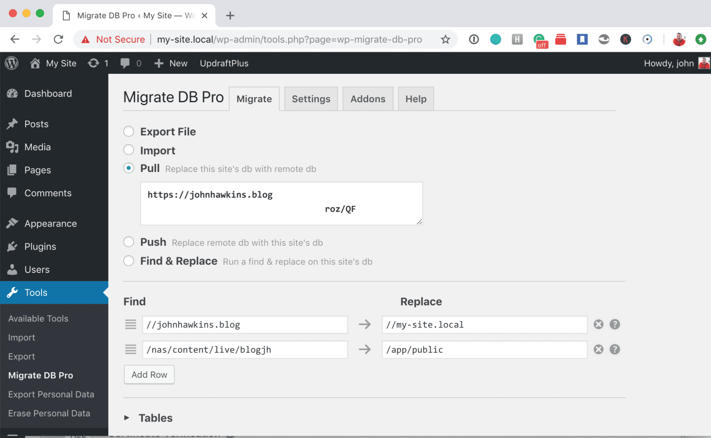Select the Find & Replace radio option

(129, 261)
